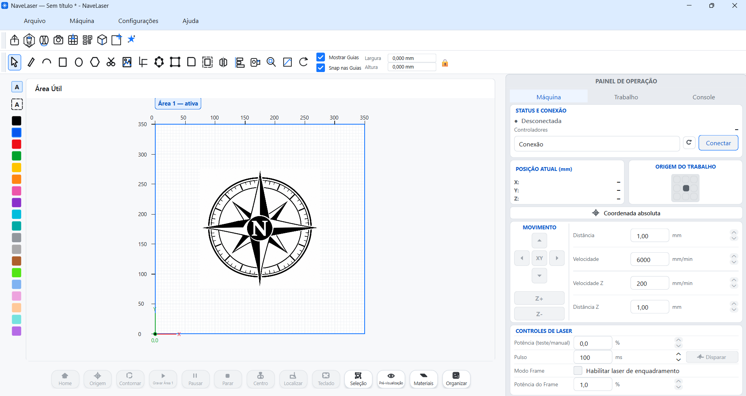Increase the Velocidade Z stepper

coord(734,280)
